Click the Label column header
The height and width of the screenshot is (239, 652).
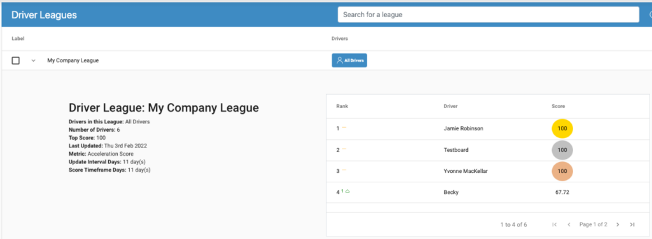[18, 39]
